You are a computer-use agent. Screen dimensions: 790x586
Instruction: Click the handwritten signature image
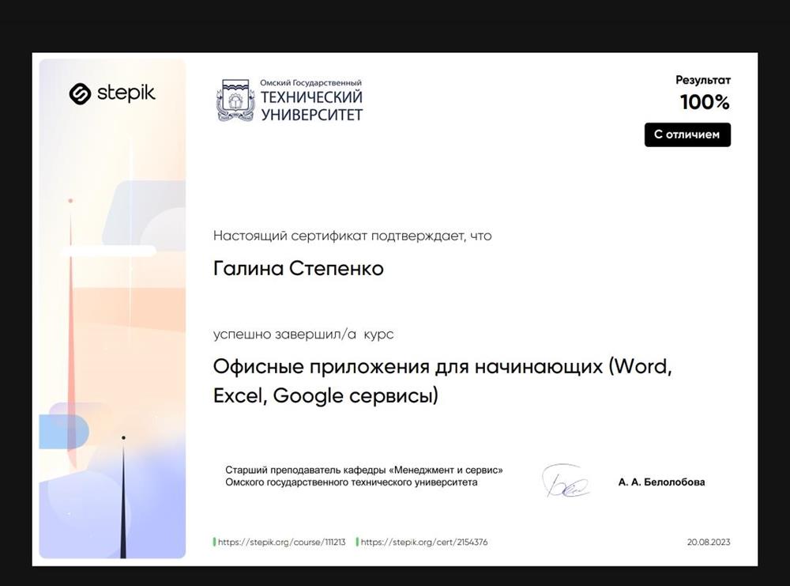click(x=565, y=481)
